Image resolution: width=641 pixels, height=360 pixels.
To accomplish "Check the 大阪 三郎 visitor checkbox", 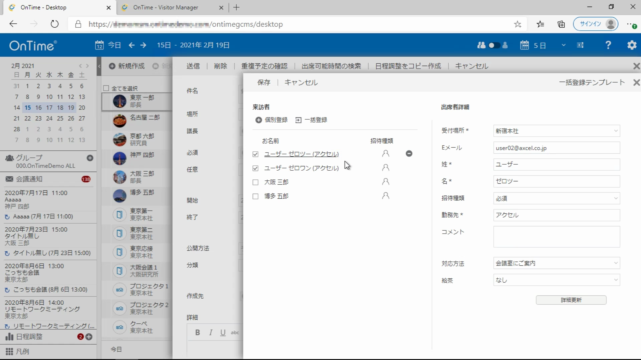I will [255, 182].
